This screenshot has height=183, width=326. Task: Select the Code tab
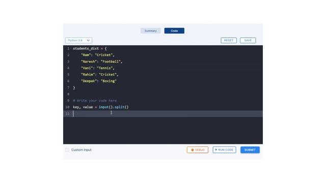(x=174, y=30)
